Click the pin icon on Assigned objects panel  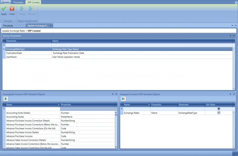click(230, 94)
